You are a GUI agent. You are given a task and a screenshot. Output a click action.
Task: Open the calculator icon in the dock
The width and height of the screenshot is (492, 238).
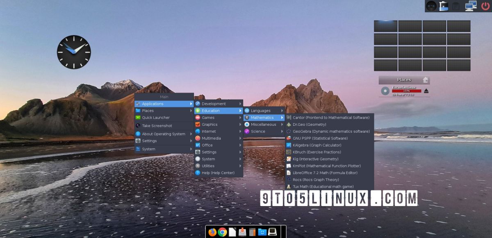(252, 232)
